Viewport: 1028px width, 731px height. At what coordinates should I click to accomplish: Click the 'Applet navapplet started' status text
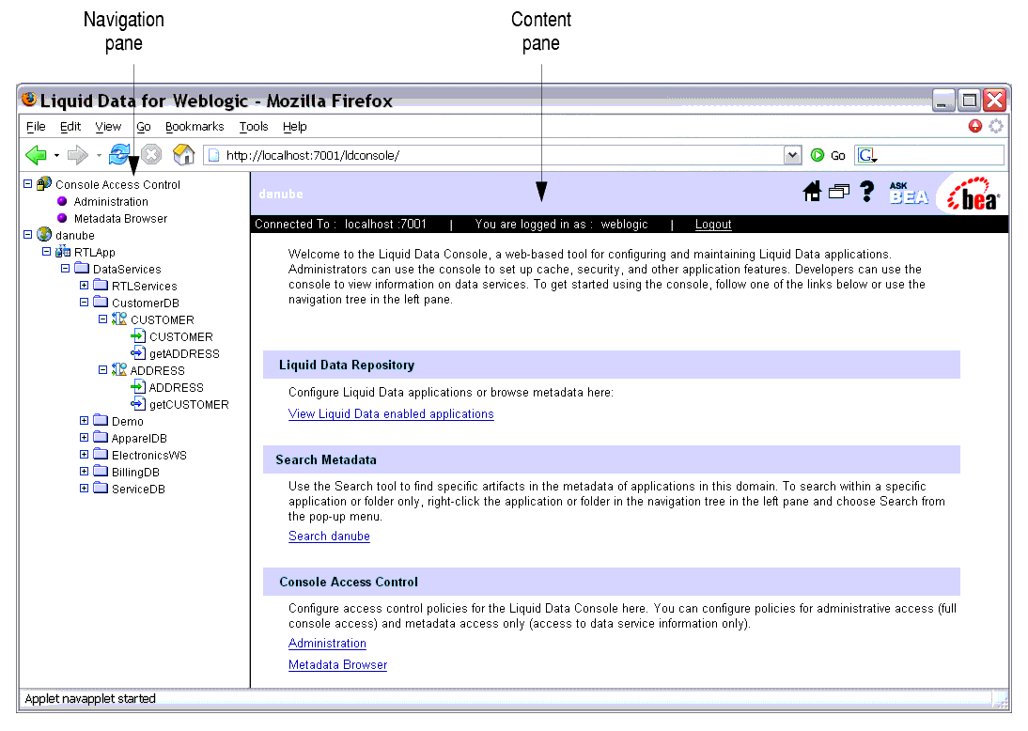[x=90, y=699]
